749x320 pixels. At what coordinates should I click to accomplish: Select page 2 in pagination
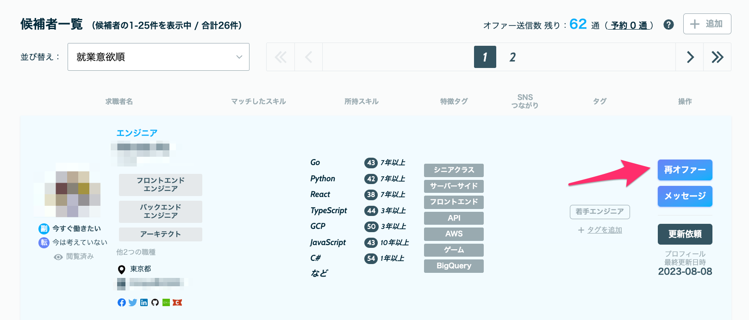[512, 57]
